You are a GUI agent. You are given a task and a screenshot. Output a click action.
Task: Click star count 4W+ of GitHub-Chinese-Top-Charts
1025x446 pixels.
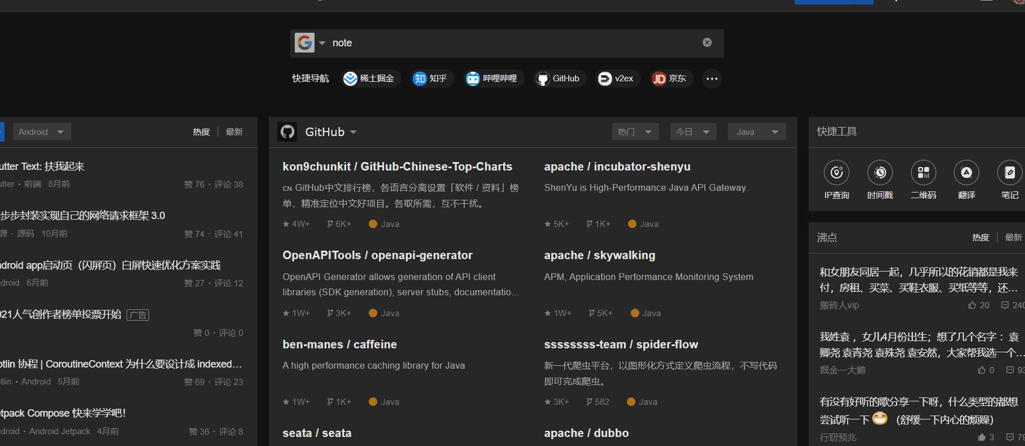click(x=296, y=224)
